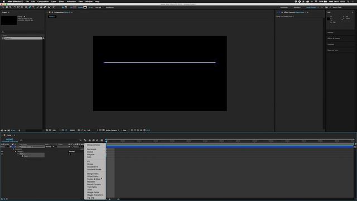The height and width of the screenshot is (201, 357).
Task: Open the layer's Normal blend mode dropdown
Action: pyautogui.click(x=49, y=147)
